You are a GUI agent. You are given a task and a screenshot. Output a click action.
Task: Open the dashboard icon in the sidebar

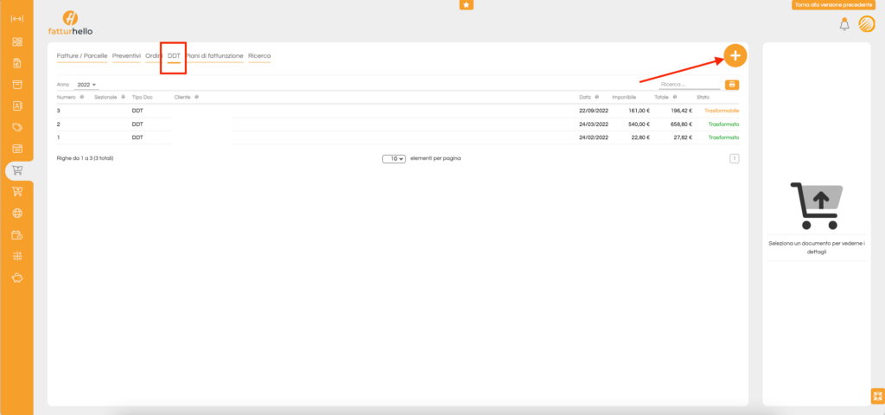pos(16,41)
